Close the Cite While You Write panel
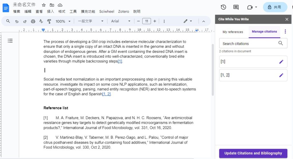The width and height of the screenshot is (293, 159). click(x=287, y=19)
